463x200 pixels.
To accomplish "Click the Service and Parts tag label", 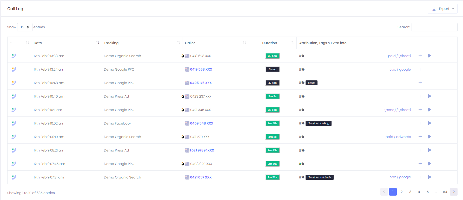I will tap(320, 177).
